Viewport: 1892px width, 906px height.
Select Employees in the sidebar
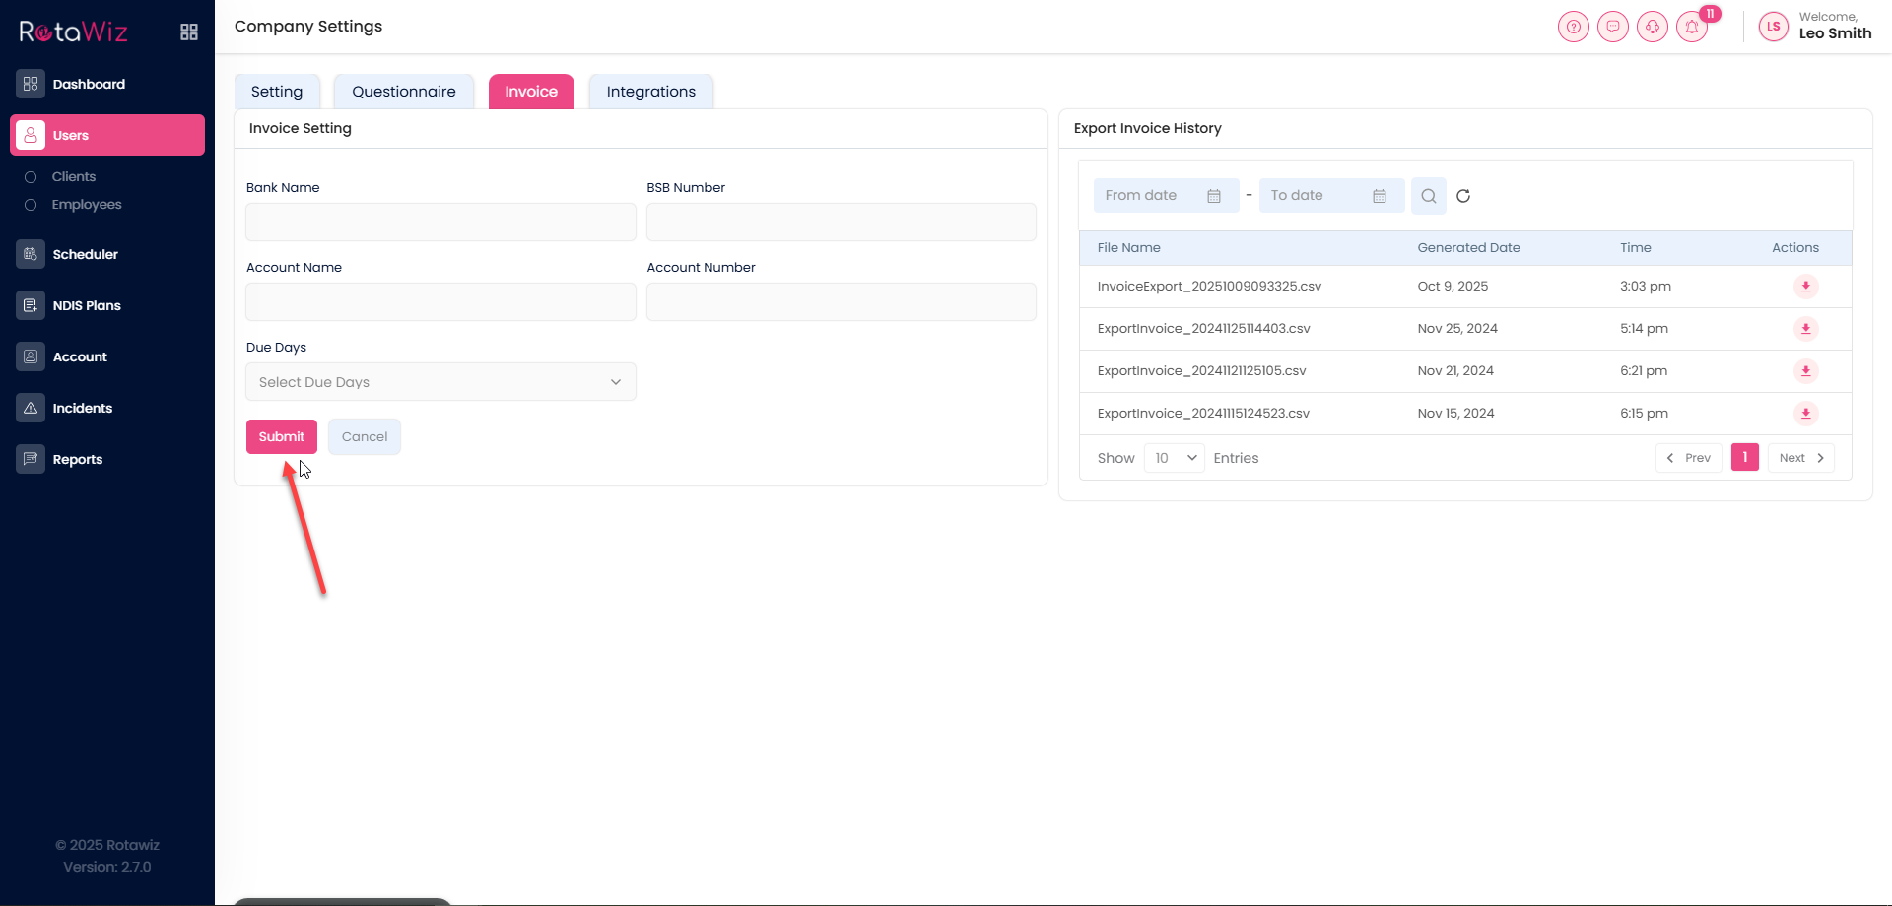pos(87,205)
